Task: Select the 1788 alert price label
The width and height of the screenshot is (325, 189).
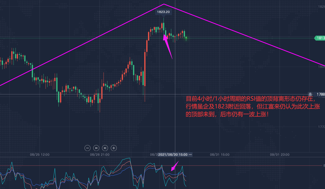Action: tap(320, 94)
